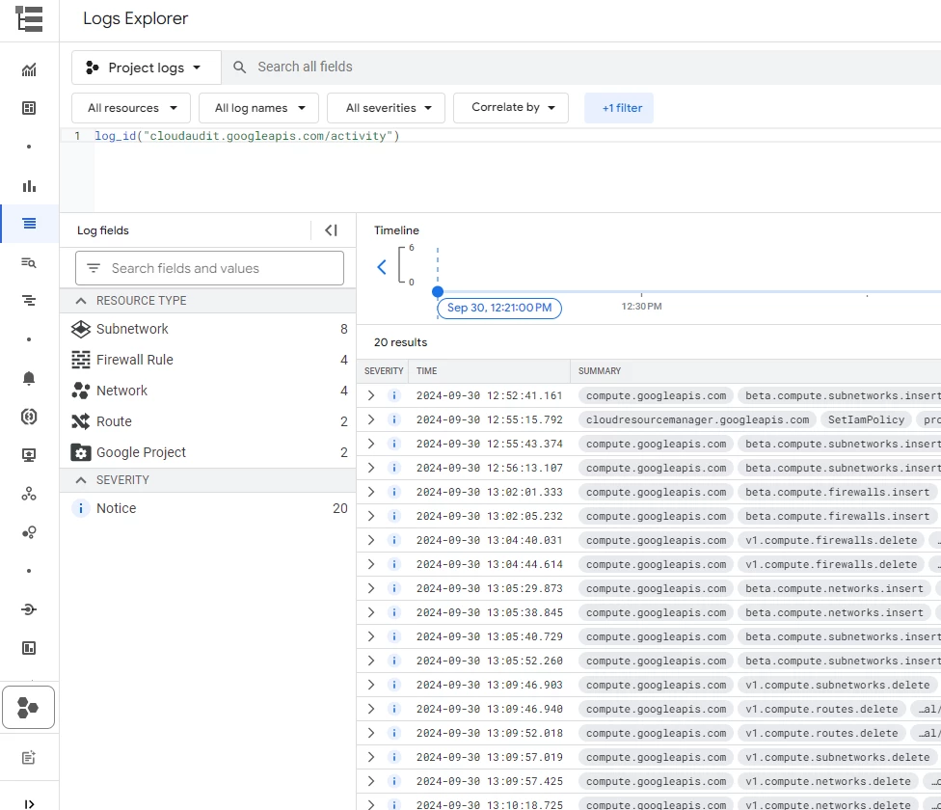Open the All severities dropdown
Image resolution: width=941 pixels, height=810 pixels.
[x=386, y=108]
